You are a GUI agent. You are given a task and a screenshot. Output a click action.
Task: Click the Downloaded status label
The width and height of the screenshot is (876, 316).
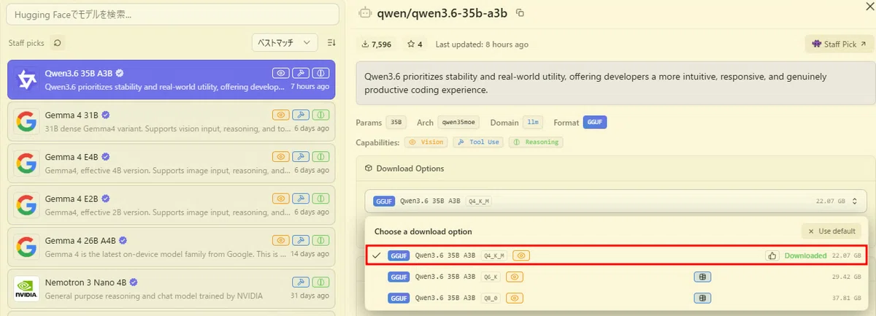(x=805, y=256)
